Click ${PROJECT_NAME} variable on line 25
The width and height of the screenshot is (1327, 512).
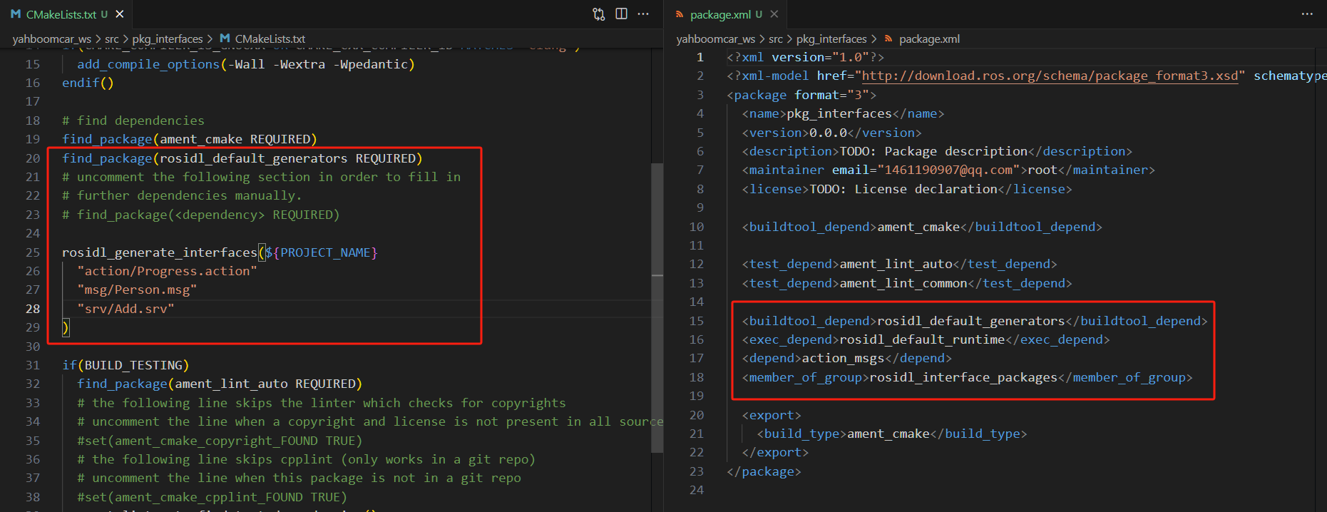point(322,252)
